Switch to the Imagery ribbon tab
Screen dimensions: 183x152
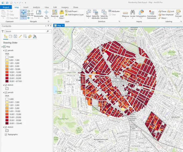(x=65, y=7)
